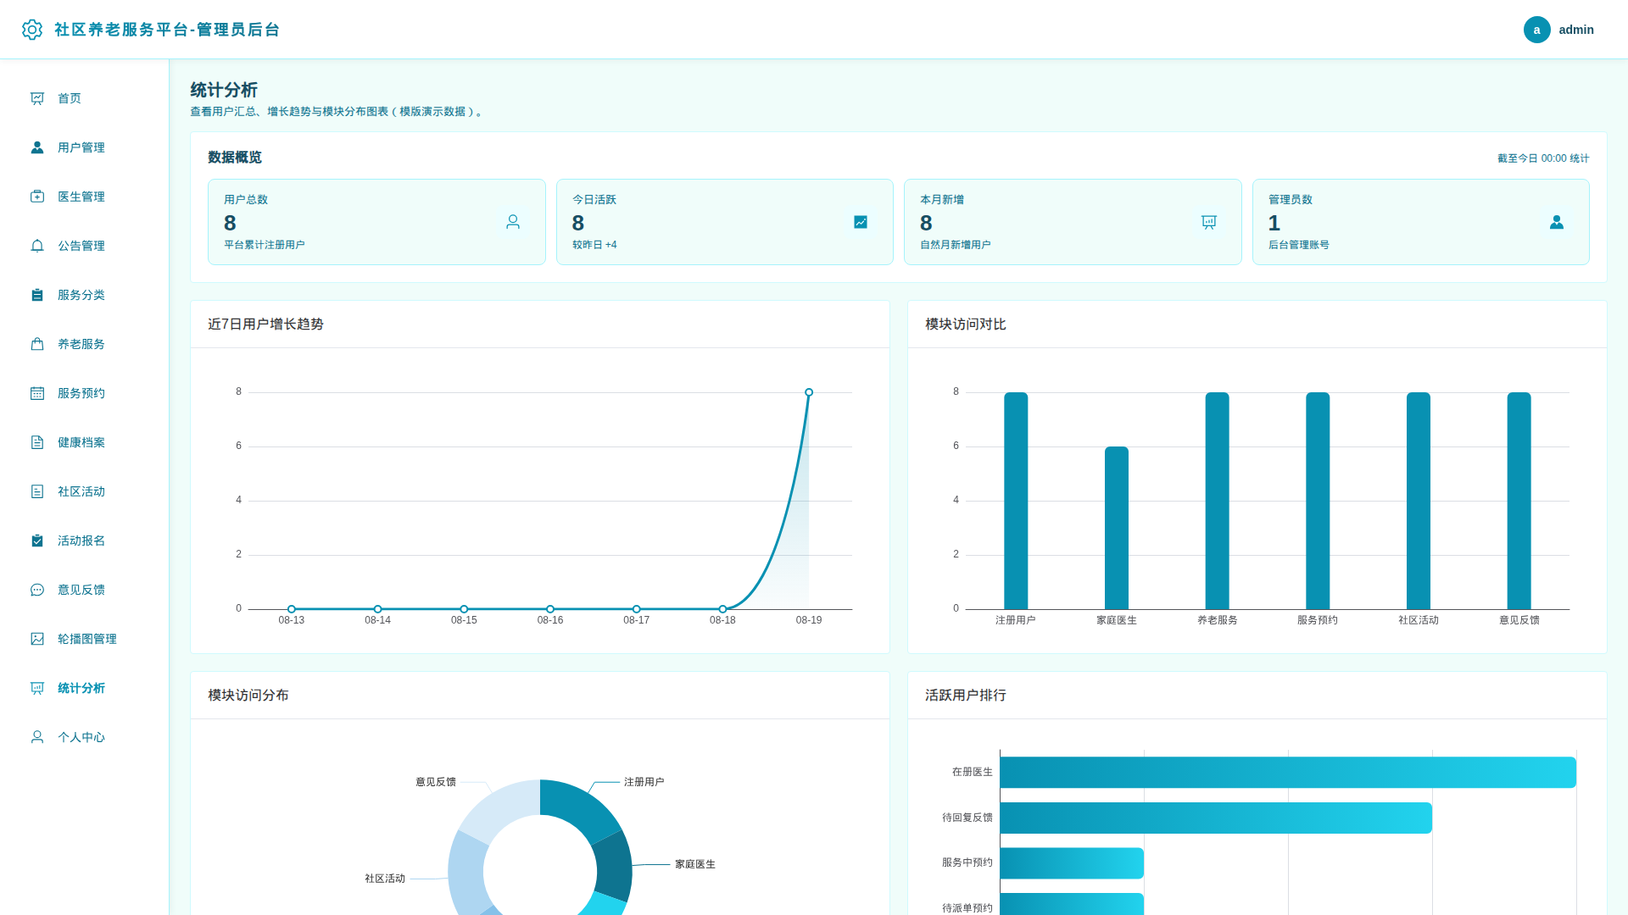This screenshot has height=915, width=1628.
Task: Click the 服务中预约 bar in 活跃用户排行
Action: (1072, 863)
